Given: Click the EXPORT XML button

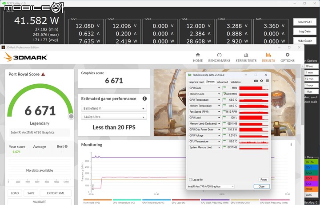Looking at the screenshot, I should (x=56, y=193).
